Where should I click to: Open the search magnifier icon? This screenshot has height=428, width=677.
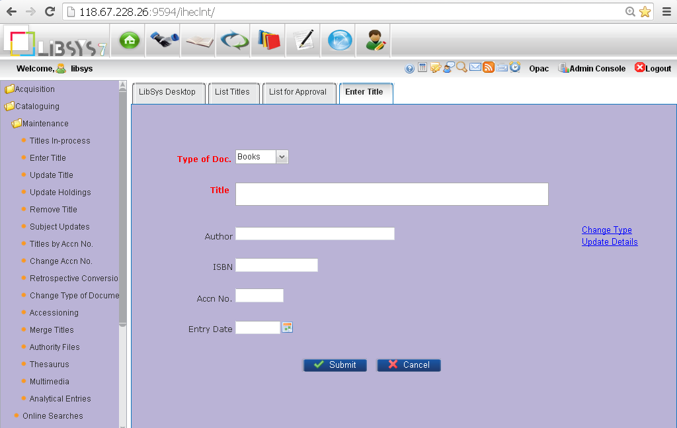[461, 67]
